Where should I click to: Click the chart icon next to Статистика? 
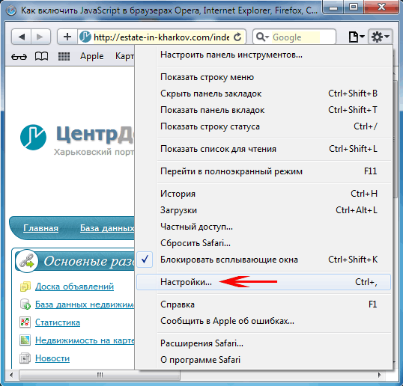25,322
